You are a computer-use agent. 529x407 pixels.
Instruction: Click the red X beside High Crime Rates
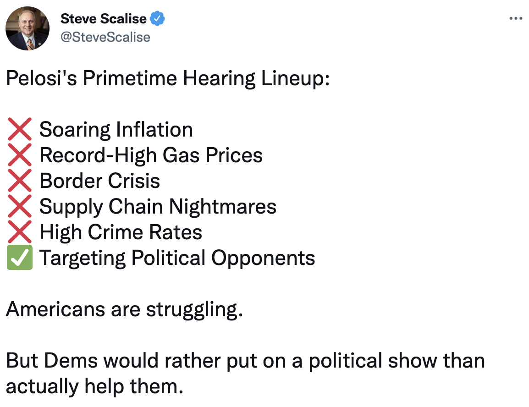tap(20, 232)
